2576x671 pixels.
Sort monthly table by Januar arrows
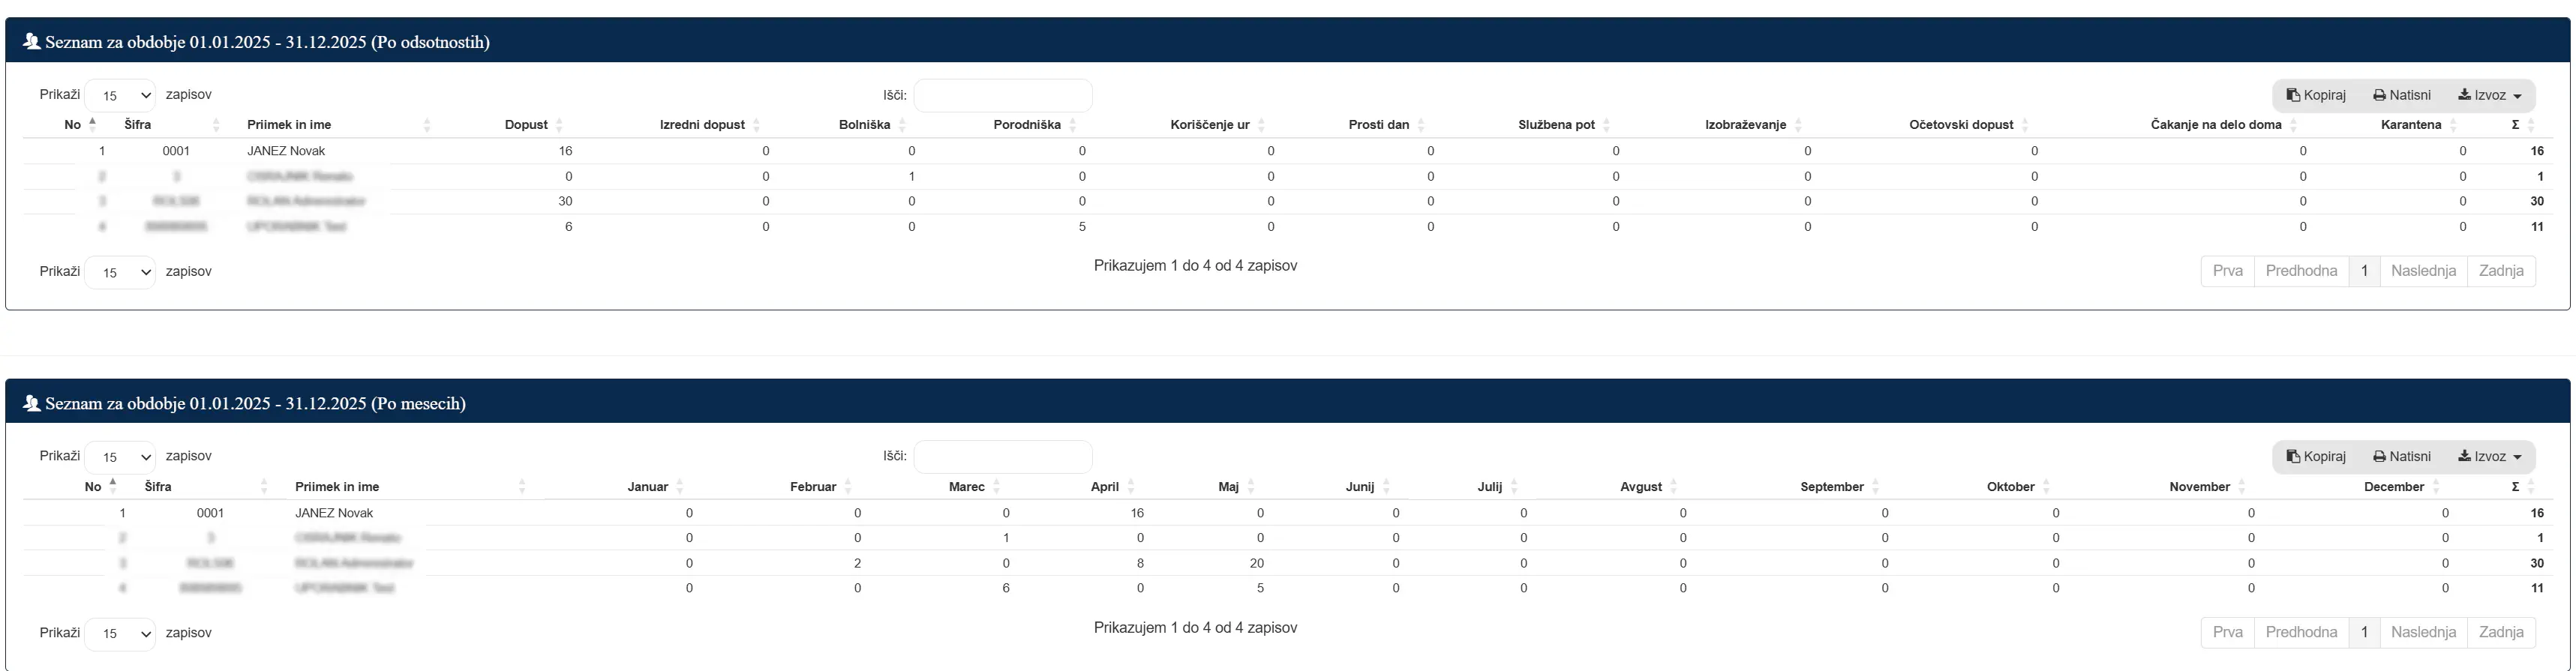[680, 487]
